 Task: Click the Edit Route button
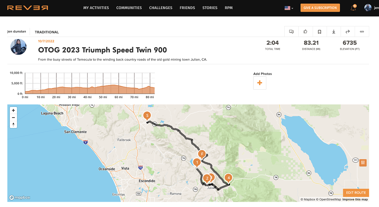pos(356,193)
